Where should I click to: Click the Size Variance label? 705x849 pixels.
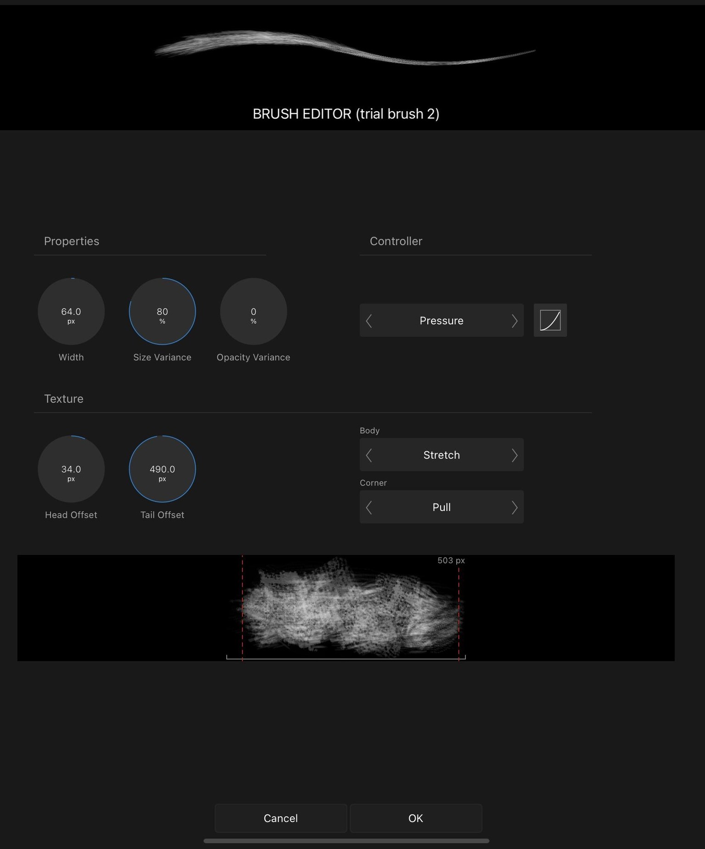tap(162, 357)
